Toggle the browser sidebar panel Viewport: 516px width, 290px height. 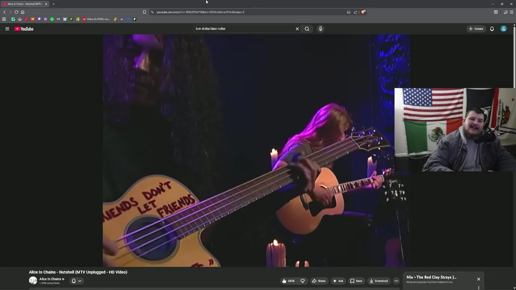tap(496, 12)
